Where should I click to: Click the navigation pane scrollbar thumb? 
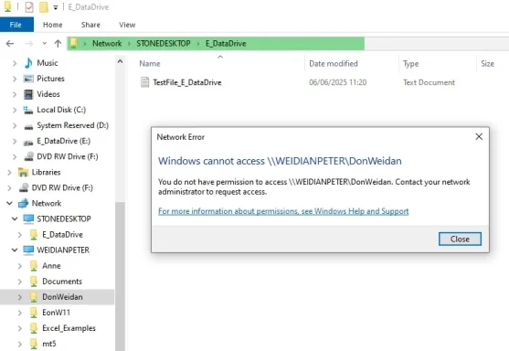click(120, 276)
